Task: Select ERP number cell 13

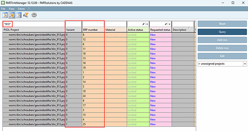Action: 93,58
